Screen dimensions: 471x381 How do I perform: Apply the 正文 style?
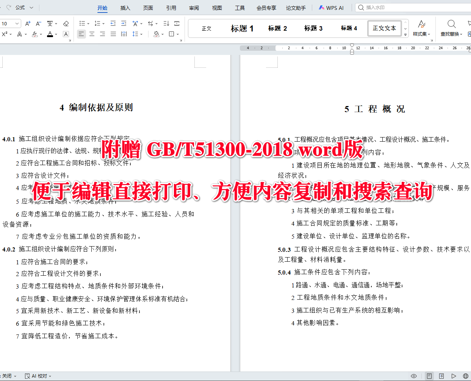[x=207, y=28]
